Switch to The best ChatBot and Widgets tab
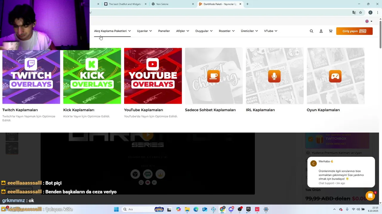Screen dimensions: 382x214 (x=125, y=4)
